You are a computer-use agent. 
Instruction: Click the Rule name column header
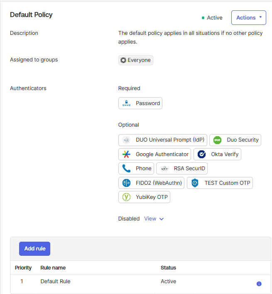pos(53,268)
